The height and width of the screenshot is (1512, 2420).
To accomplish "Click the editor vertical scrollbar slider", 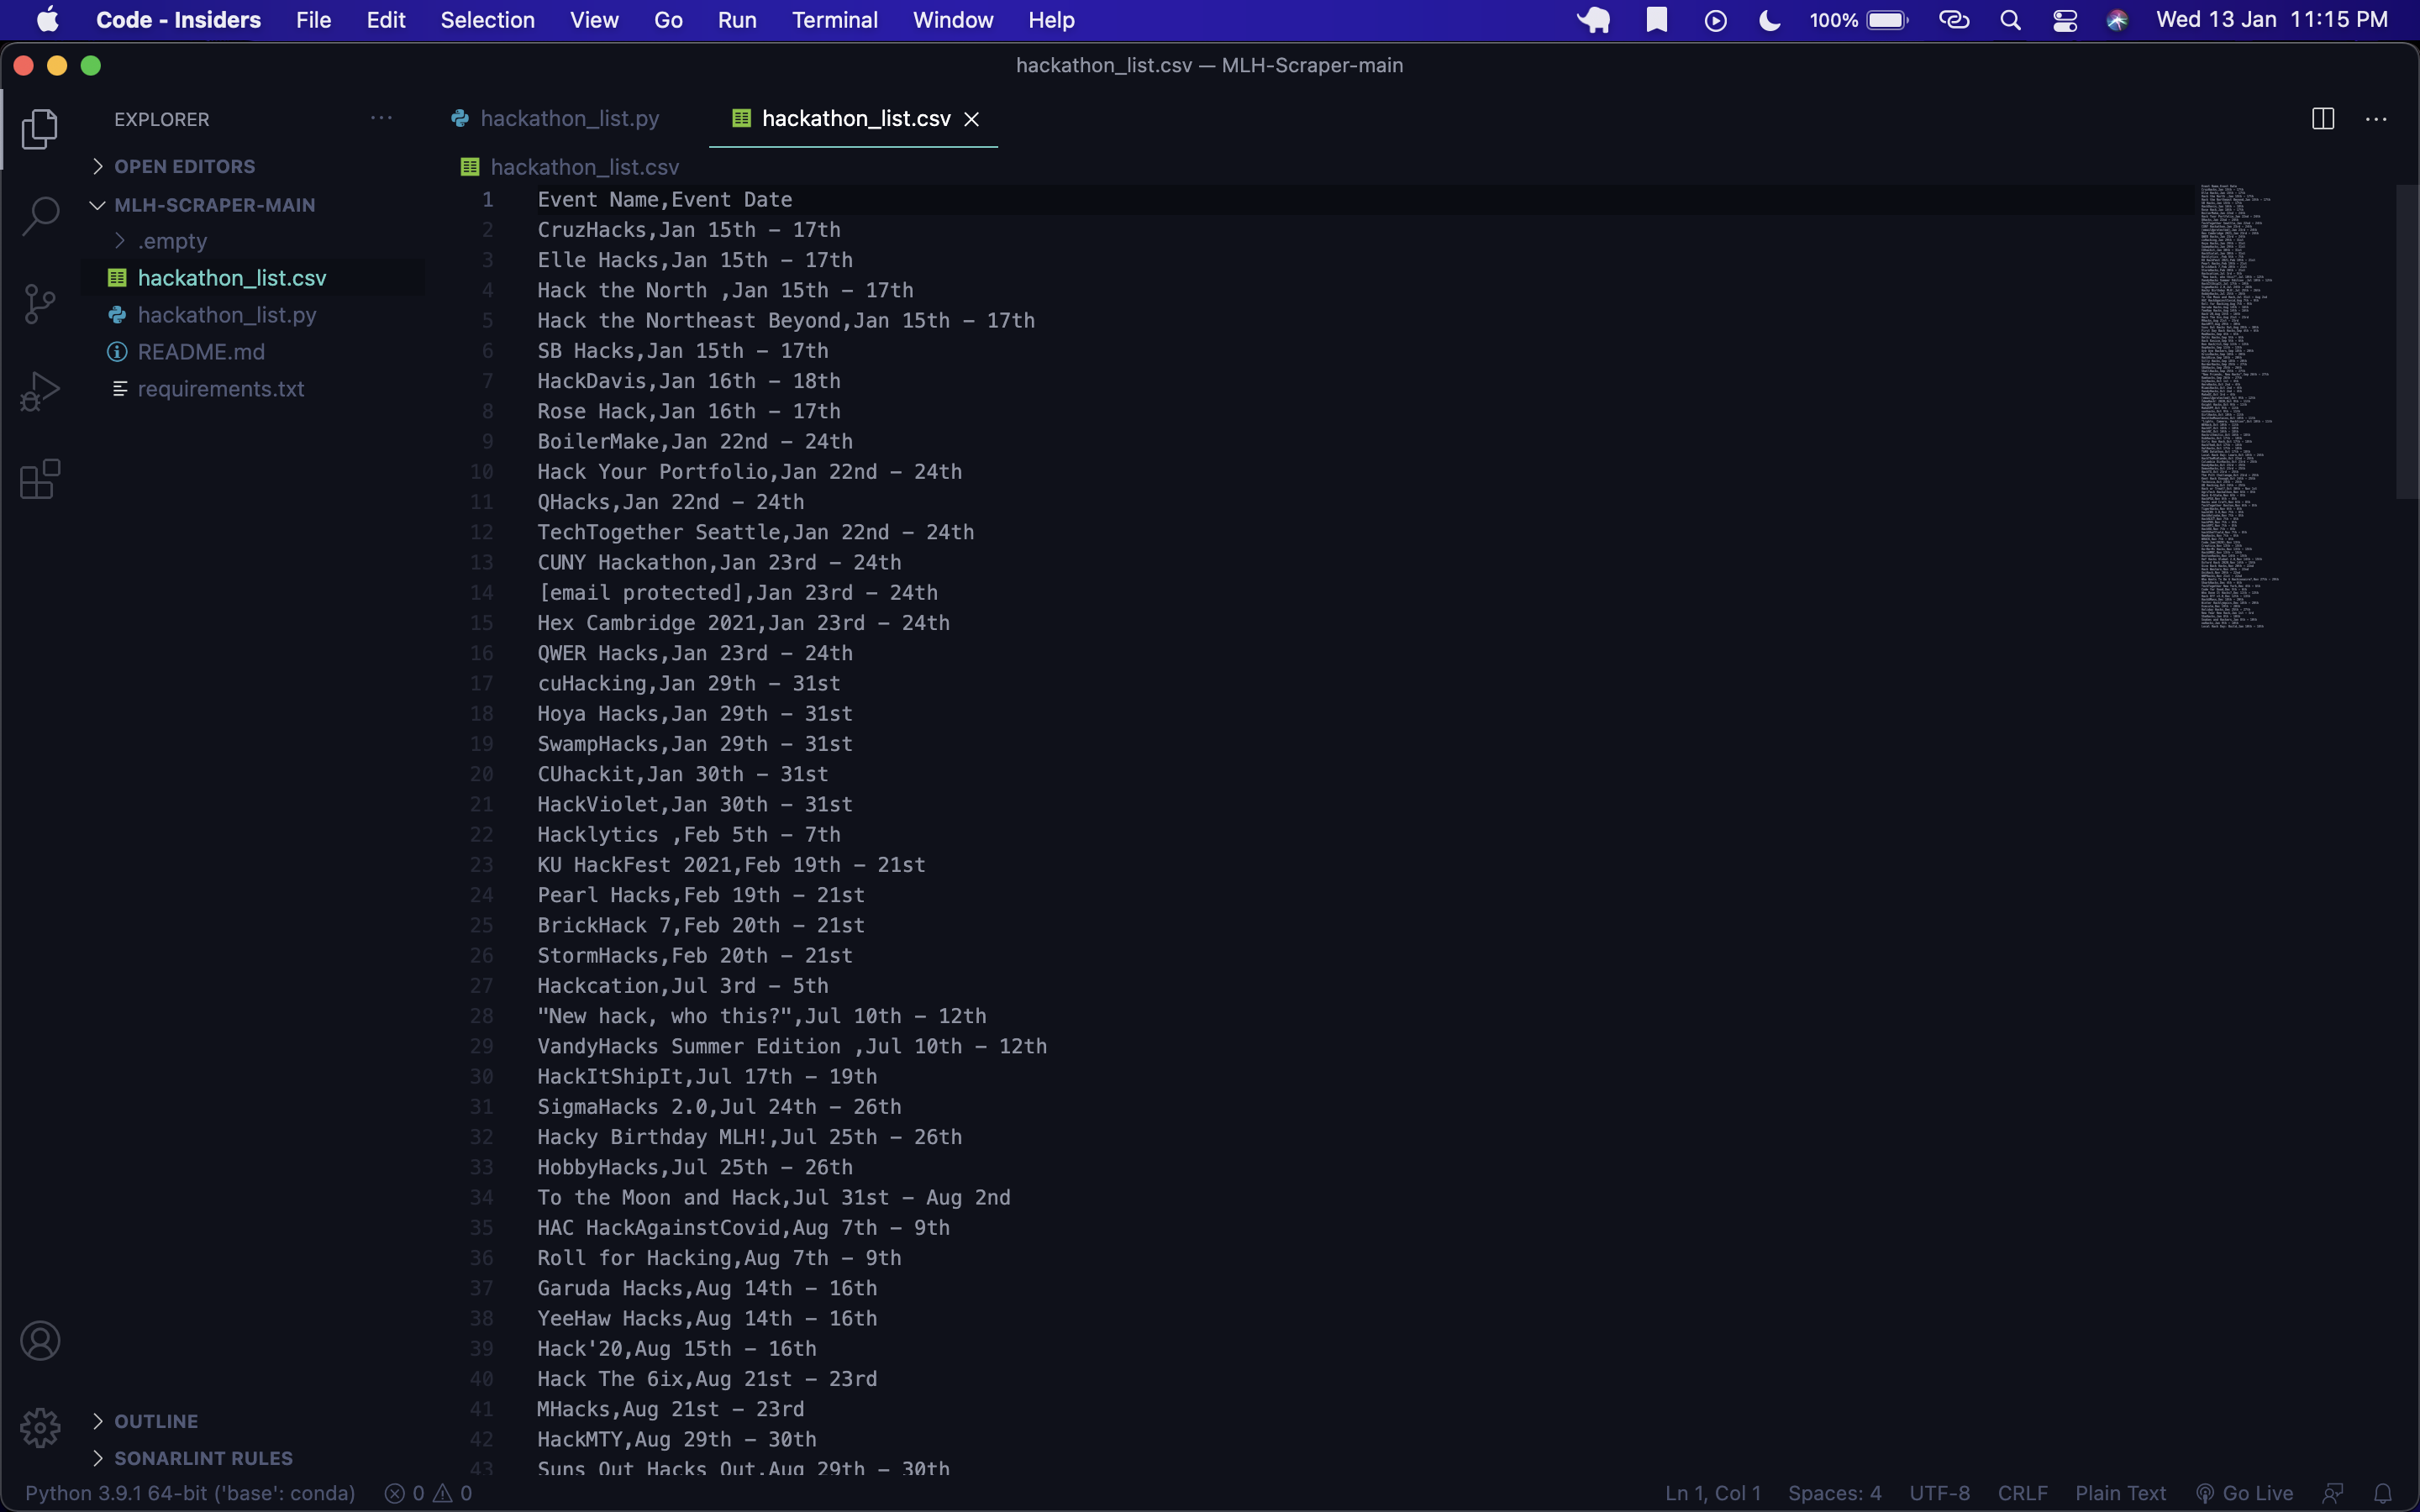I will 2406,340.
